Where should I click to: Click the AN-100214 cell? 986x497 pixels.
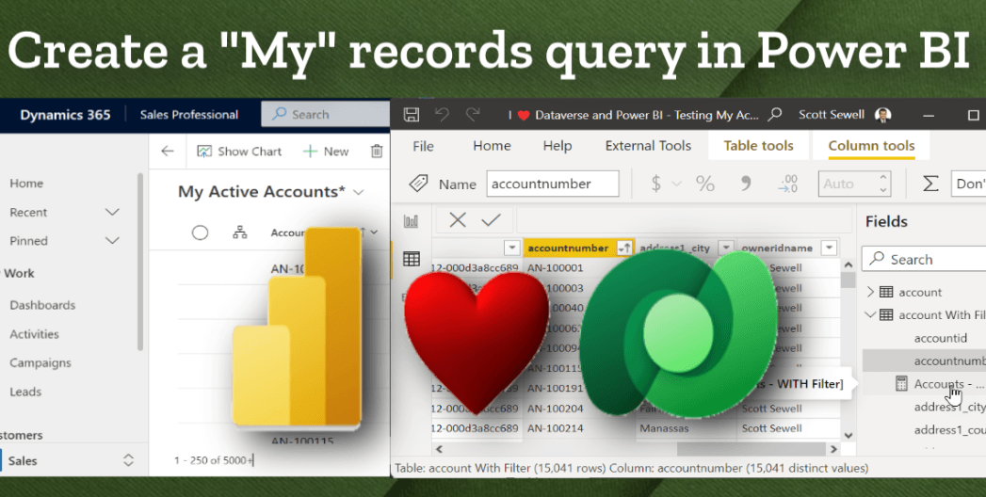pos(556,428)
